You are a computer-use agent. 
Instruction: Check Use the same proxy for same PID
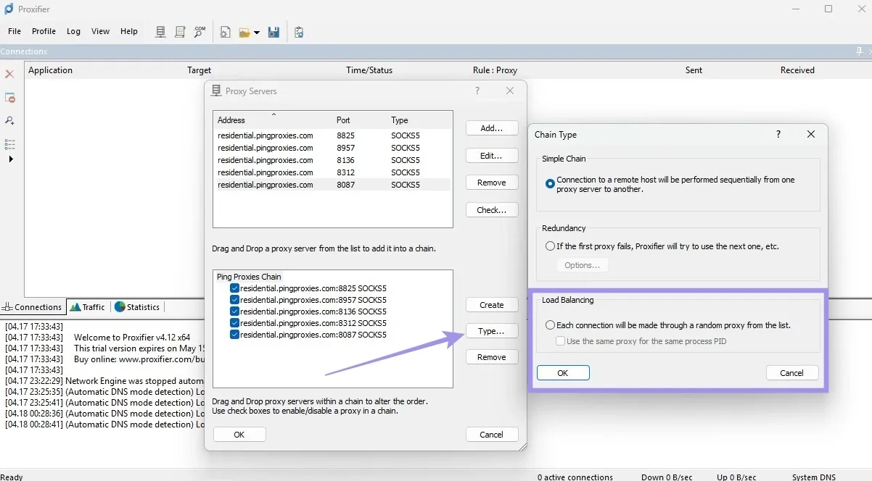(x=560, y=341)
